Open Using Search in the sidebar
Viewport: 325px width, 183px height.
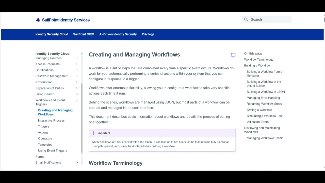click(45, 94)
